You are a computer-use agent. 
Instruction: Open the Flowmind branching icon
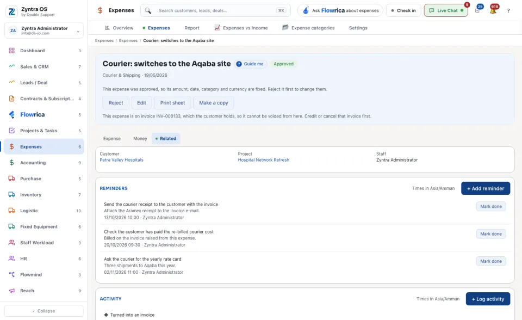point(11,275)
